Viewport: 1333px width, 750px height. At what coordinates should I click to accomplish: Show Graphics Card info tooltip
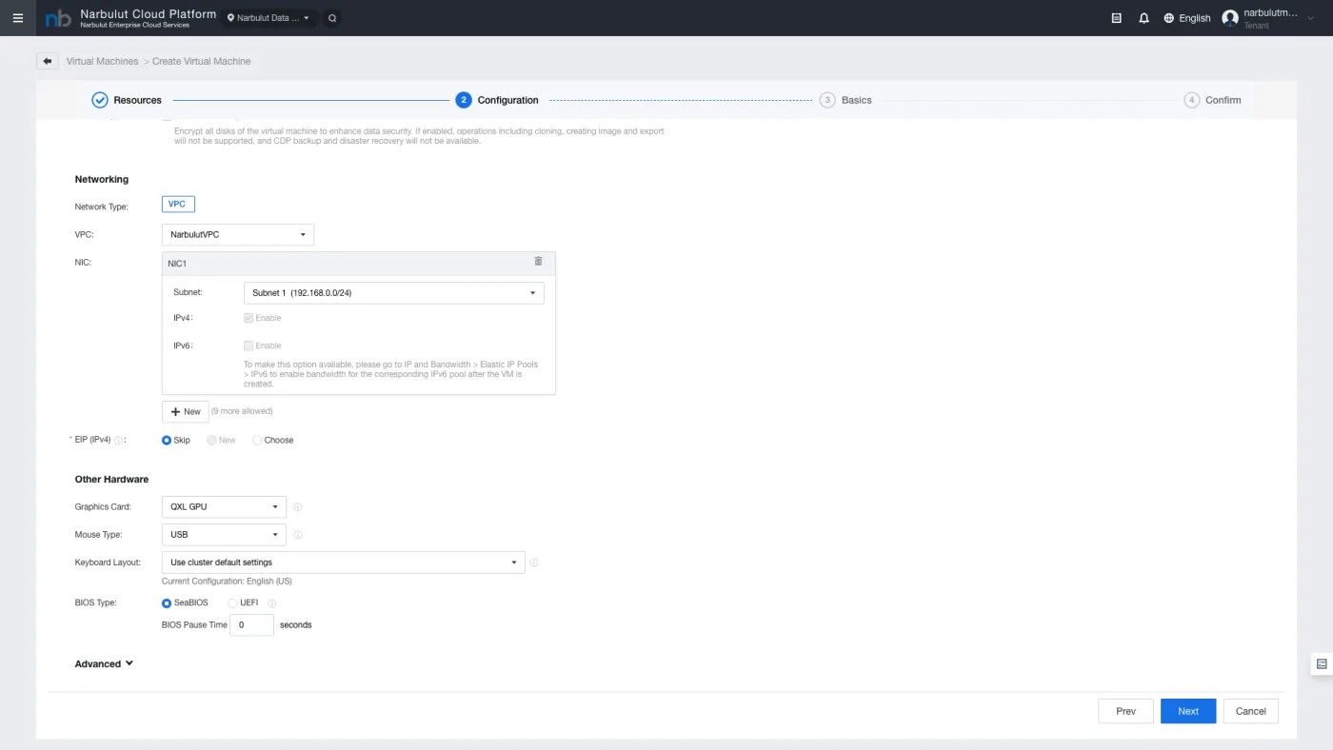[298, 507]
